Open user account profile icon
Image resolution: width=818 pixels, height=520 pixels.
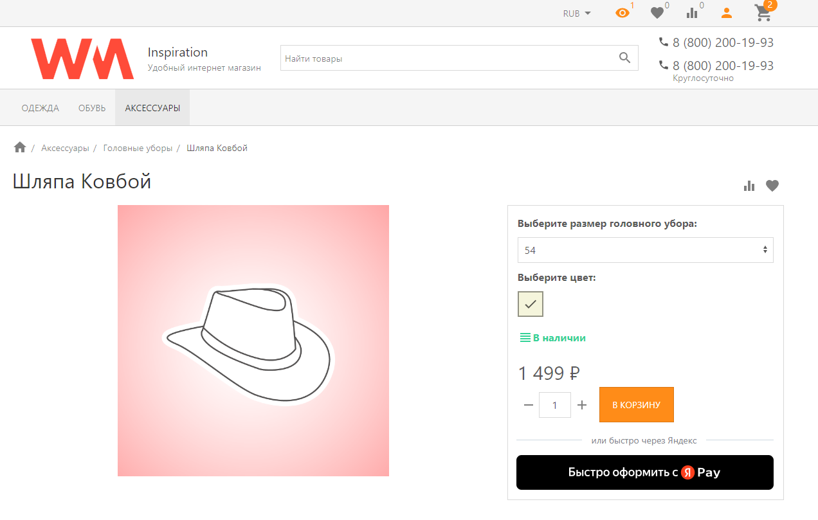click(x=727, y=13)
